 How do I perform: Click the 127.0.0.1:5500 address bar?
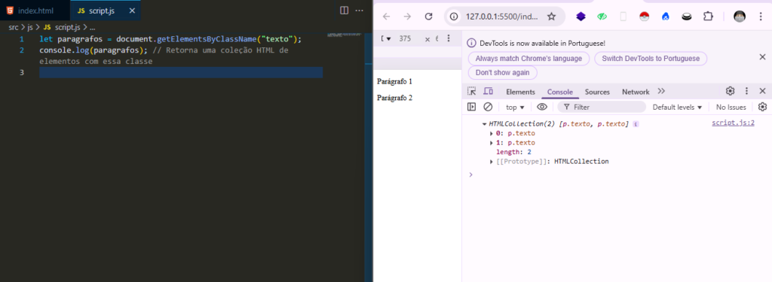(x=501, y=17)
